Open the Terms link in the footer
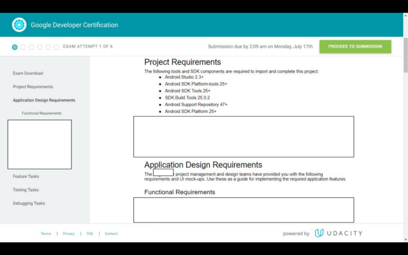 pyautogui.click(x=46, y=234)
